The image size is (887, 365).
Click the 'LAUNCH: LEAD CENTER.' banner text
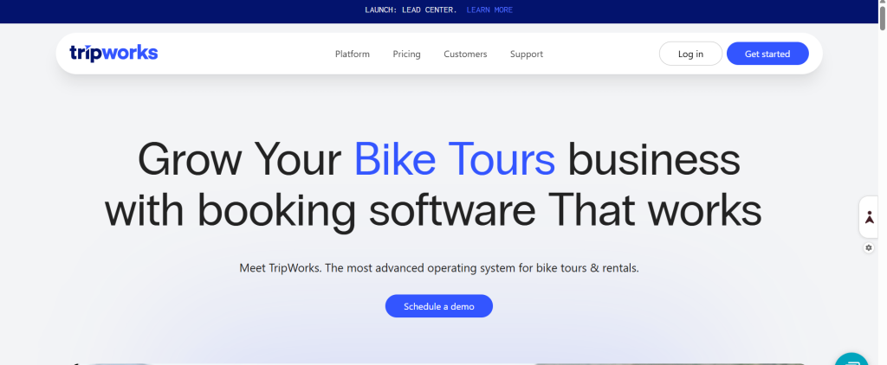[411, 10]
